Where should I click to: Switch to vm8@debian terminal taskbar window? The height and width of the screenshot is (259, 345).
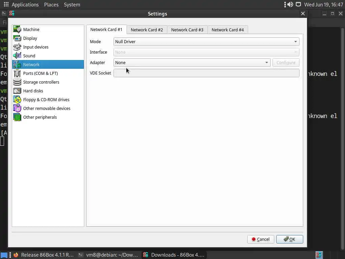(108, 255)
